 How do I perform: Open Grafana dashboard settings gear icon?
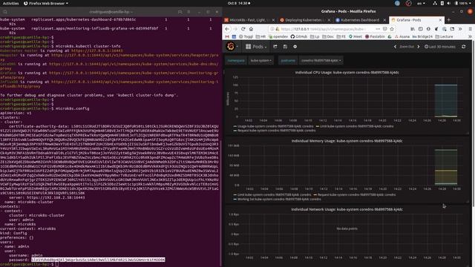pyautogui.click(x=295, y=47)
